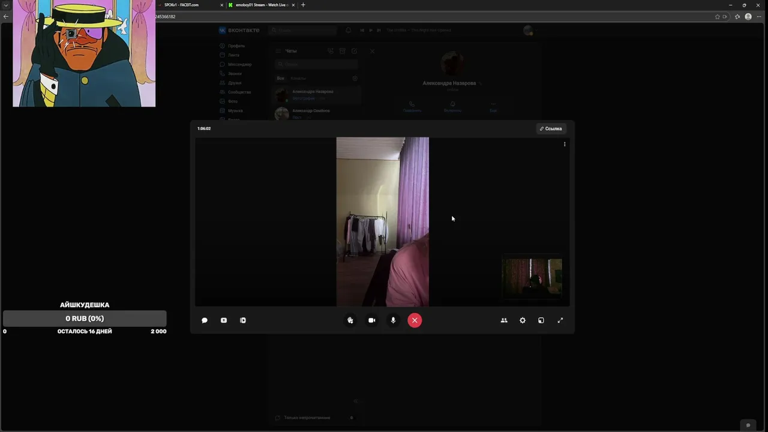The height and width of the screenshot is (432, 768).
Task: Click the browser profile avatar
Action: pos(748,17)
